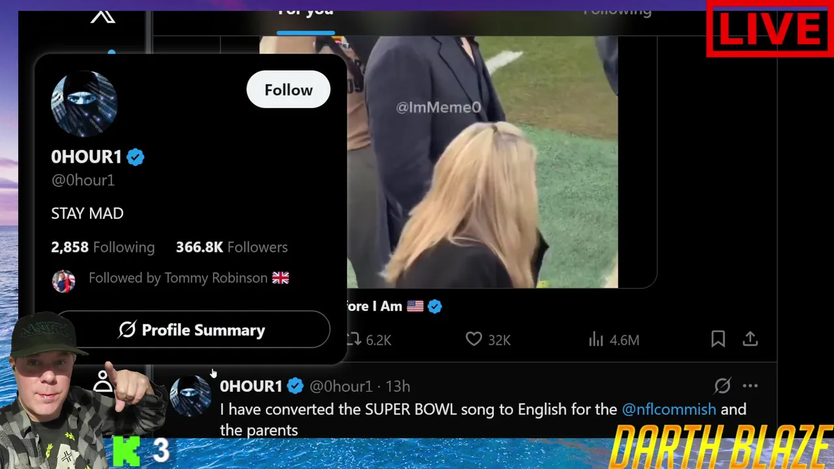Open Profile Summary in hover card

192,330
